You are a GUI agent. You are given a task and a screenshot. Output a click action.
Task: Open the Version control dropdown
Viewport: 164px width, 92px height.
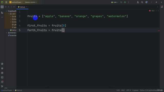coord(31,2)
